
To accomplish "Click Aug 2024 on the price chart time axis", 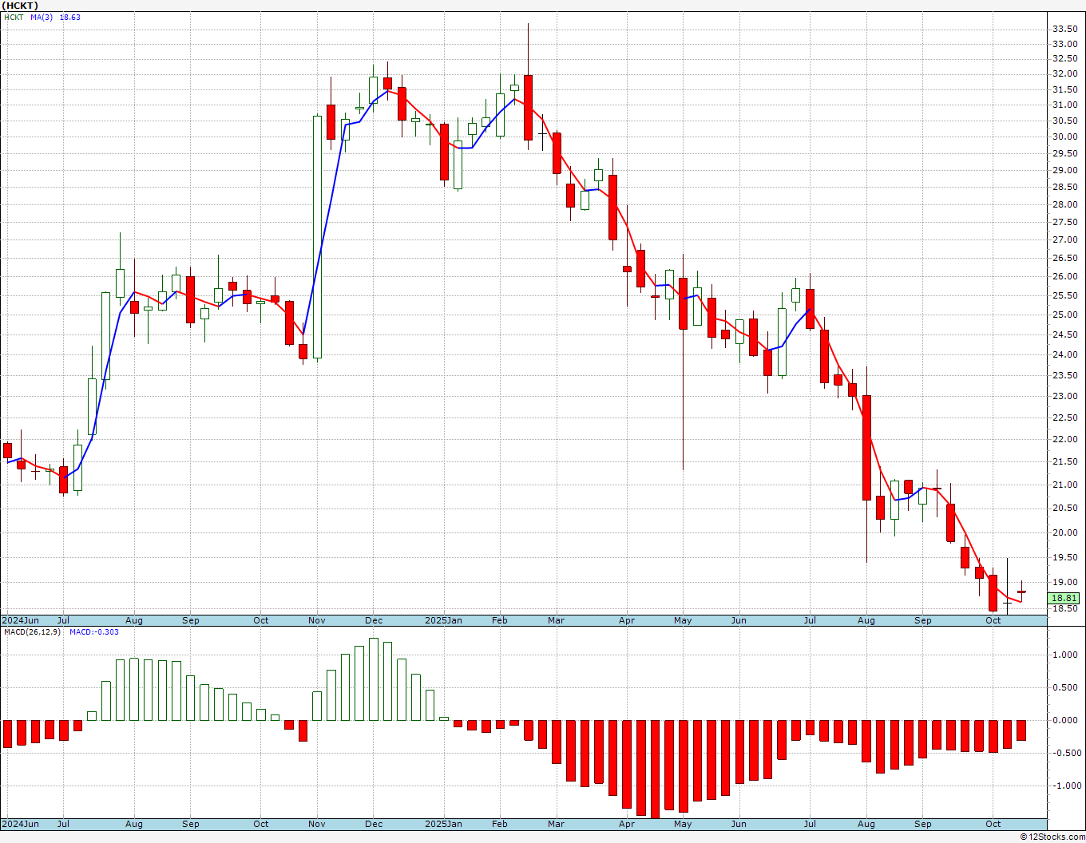I will tap(134, 620).
